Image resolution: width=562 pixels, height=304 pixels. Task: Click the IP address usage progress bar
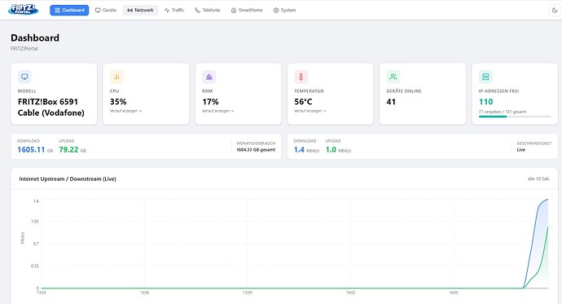(x=515, y=117)
